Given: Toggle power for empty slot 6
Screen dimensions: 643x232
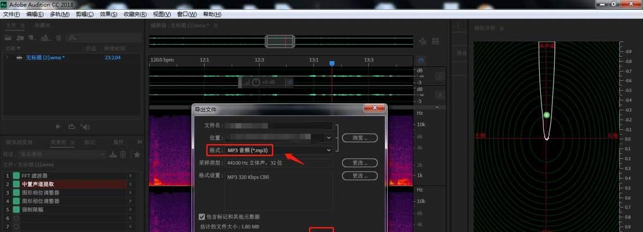Looking at the screenshot, I should coord(16,218).
